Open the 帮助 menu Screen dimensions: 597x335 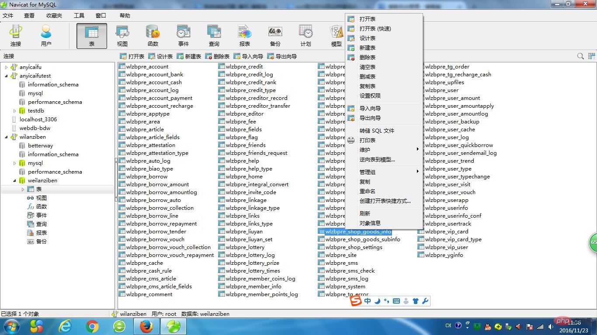coord(125,15)
